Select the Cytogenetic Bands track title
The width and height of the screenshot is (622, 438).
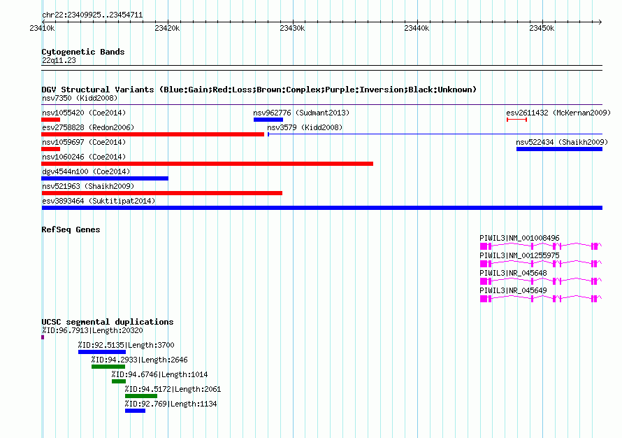pos(83,52)
